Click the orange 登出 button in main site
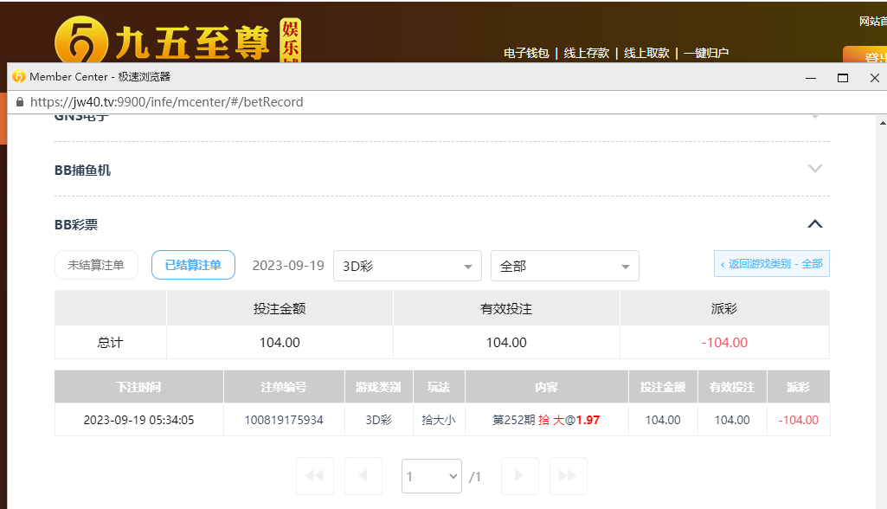 [x=865, y=55]
